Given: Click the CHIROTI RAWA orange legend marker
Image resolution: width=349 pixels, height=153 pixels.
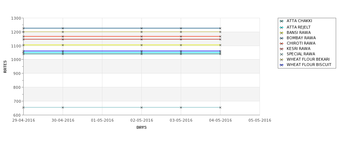Looking at the screenshot, I should pos(282,44).
